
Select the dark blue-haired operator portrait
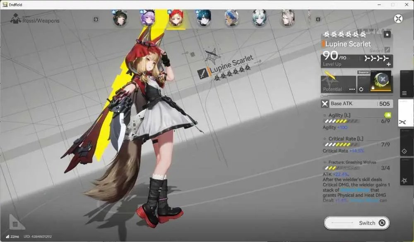click(x=204, y=18)
